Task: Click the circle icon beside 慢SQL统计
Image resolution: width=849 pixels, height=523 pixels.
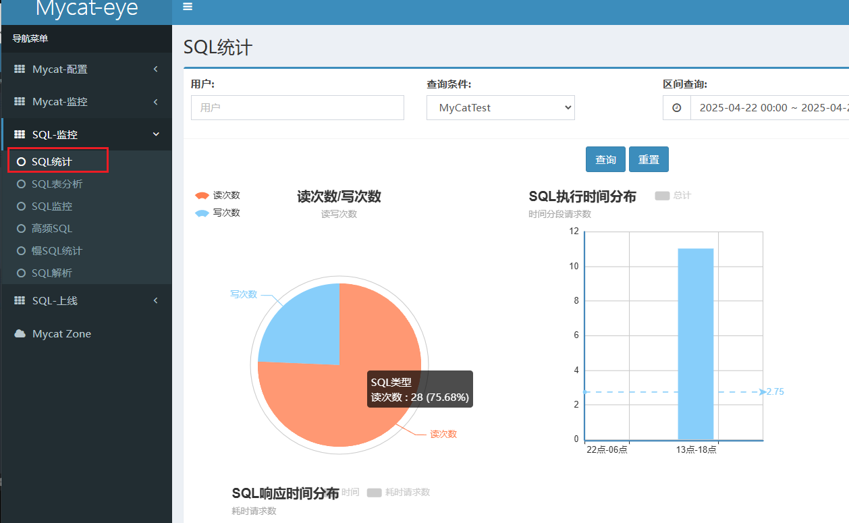Action: tap(21, 251)
